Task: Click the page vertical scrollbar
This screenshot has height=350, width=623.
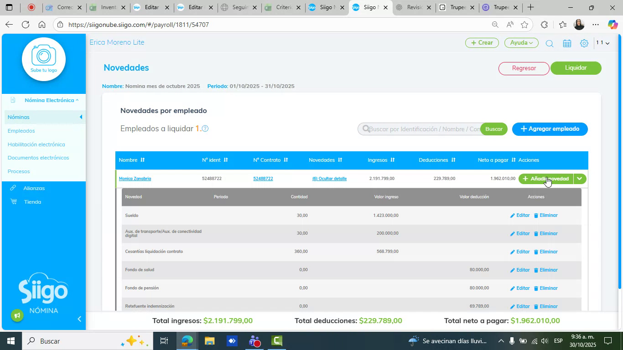Action: [x=619, y=161]
